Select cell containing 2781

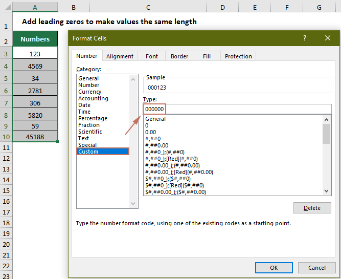click(35, 91)
